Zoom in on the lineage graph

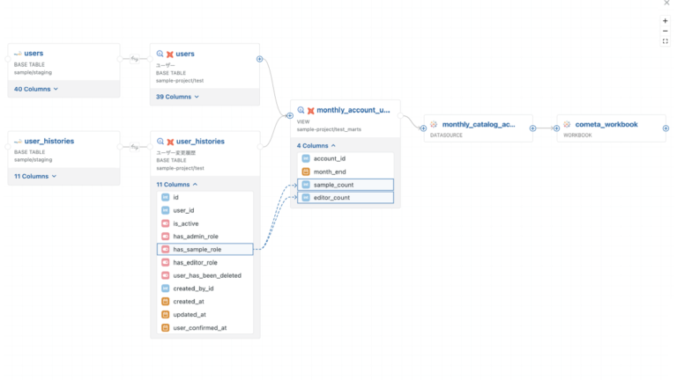666,20
